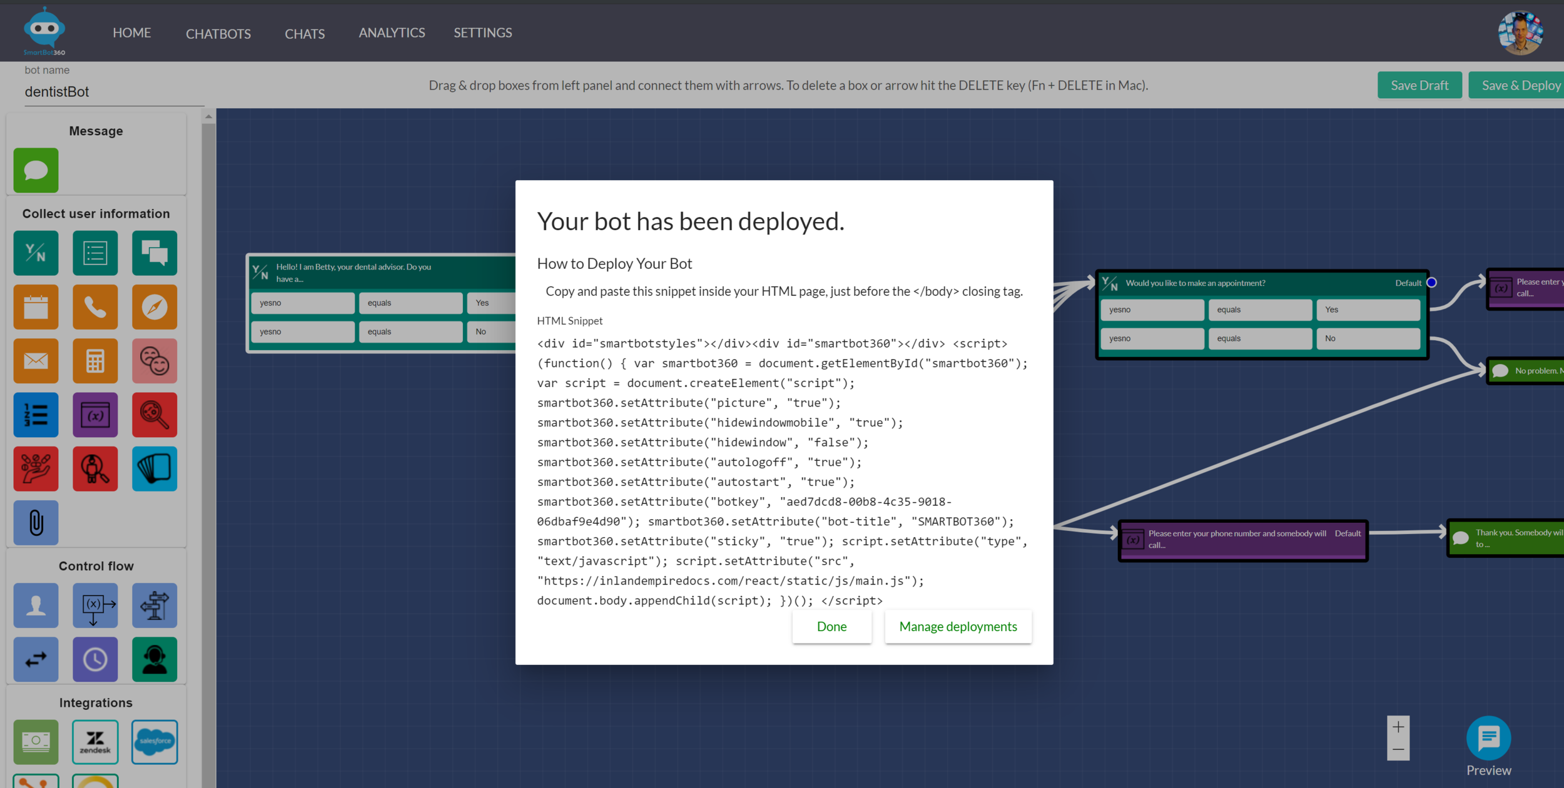This screenshot has height=788, width=1564.
Task: Open the CHATS menu
Action: tap(305, 34)
